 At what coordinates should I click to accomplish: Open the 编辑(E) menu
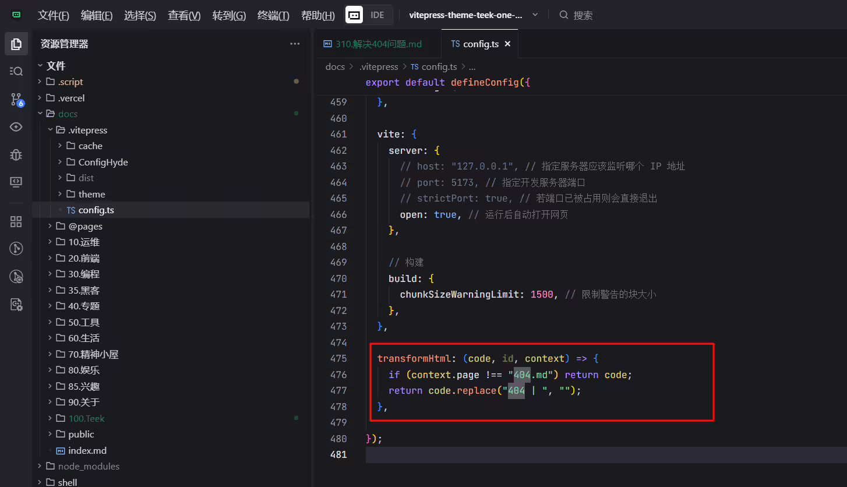point(97,15)
